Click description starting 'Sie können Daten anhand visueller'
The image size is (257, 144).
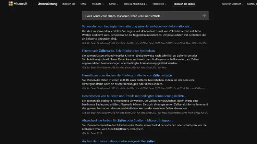tap(140, 59)
